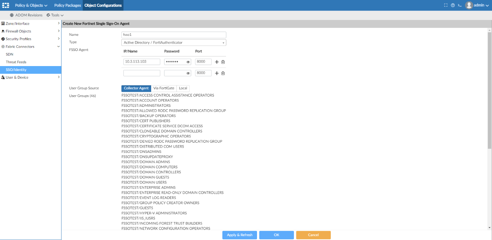
Task: Click FSSOTEST/HYPER-V ADMINISTRATORS group entry
Action: point(154,213)
